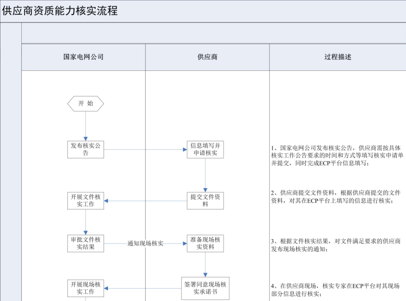The width and height of the screenshot is (406, 301).
Task: Click the 国家电网公司 column header
Action: point(83,57)
